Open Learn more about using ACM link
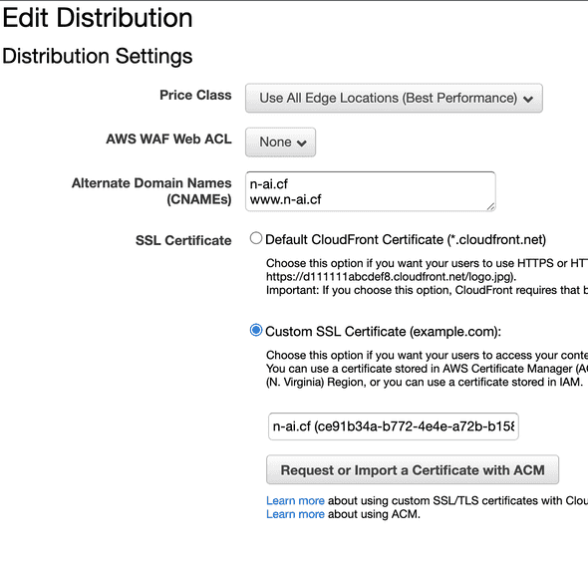The height and width of the screenshot is (562, 588). click(x=295, y=514)
